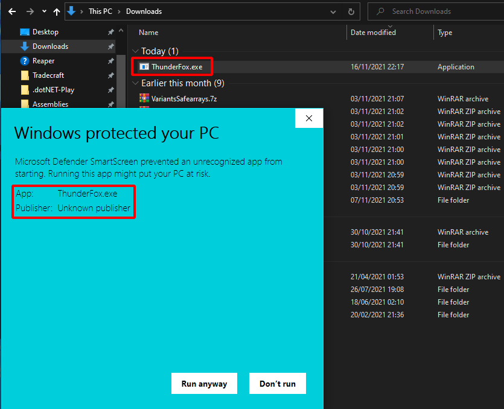Open Desktop in Quick access
Viewport: 504px width, 409px height.
(x=45, y=32)
